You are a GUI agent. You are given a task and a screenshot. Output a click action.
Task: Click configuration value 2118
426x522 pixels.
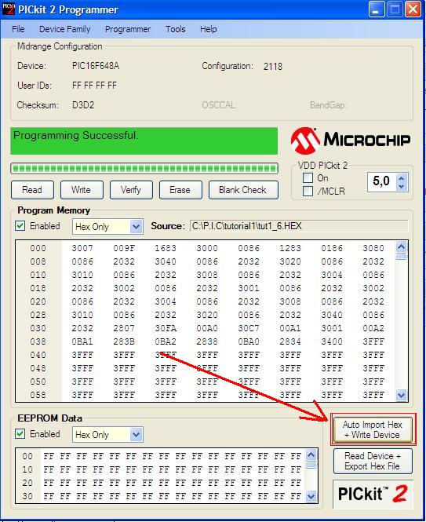tap(273, 67)
